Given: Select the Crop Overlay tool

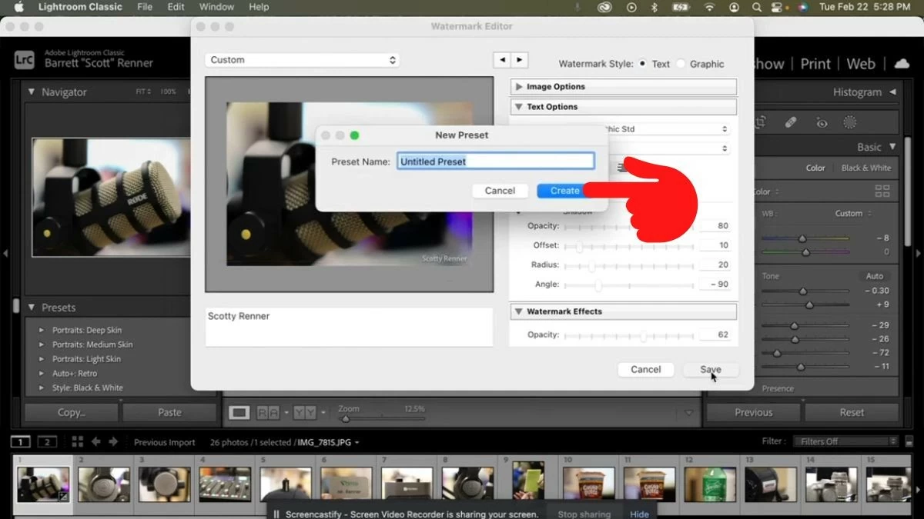Looking at the screenshot, I should [761, 121].
